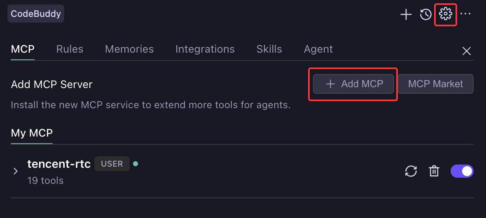
Task: Start a new chat with plus icon
Action: tap(406, 15)
